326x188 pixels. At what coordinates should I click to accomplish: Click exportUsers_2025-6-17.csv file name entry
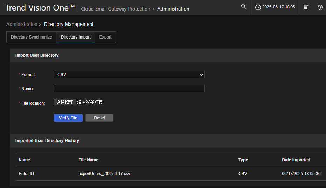tap(104, 174)
